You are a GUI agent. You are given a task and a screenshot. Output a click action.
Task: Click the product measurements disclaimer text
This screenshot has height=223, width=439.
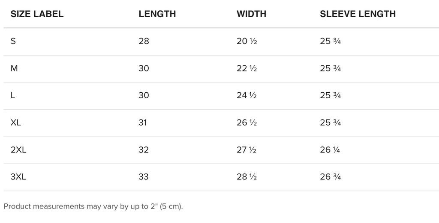(x=93, y=206)
